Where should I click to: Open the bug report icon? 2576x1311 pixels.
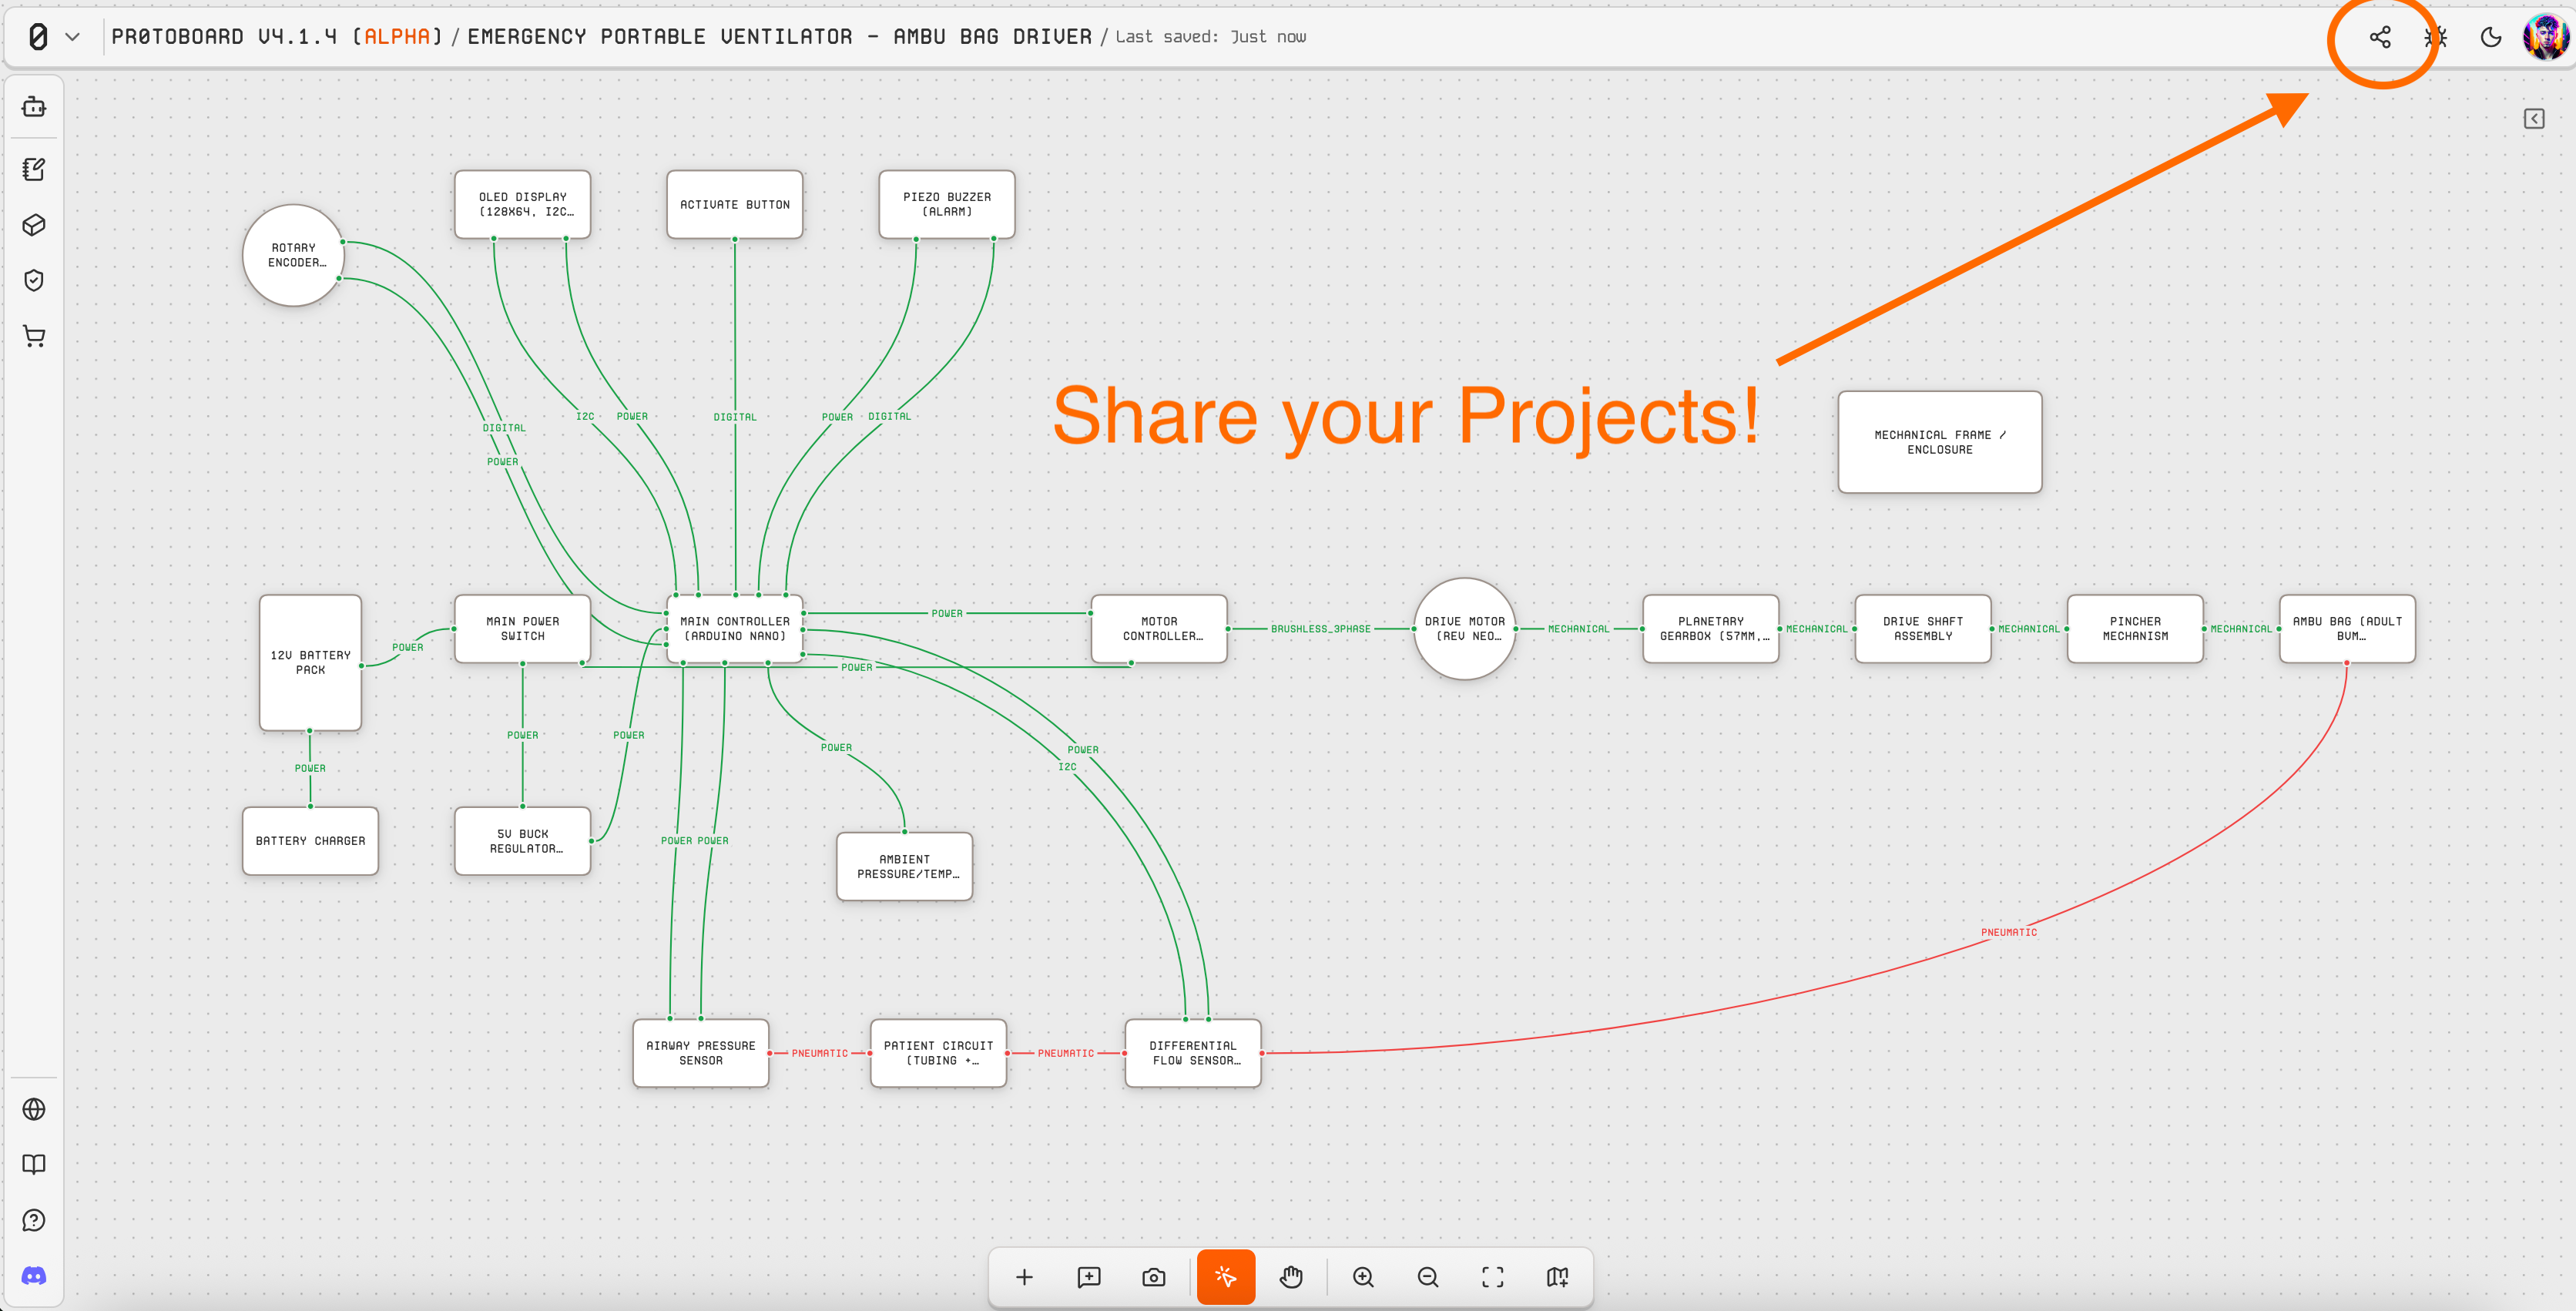point(2436,37)
